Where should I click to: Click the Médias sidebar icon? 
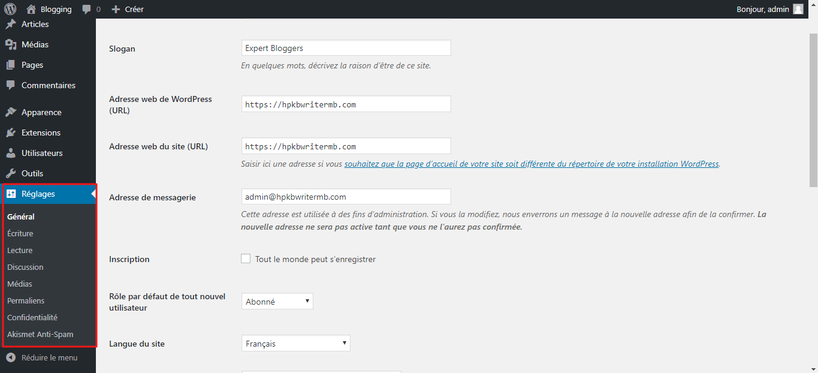pos(10,44)
